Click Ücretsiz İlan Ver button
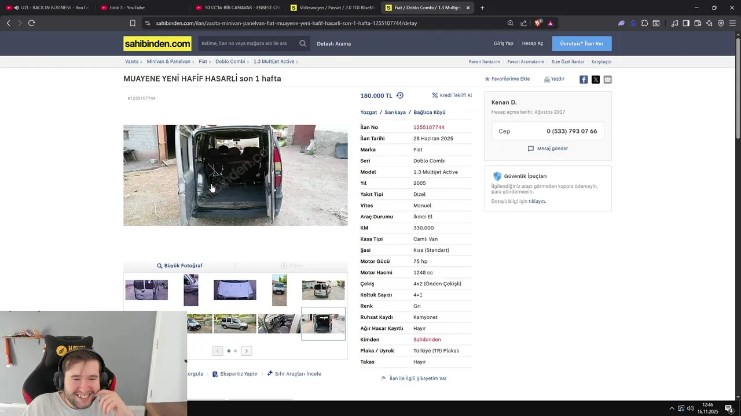 coord(582,43)
